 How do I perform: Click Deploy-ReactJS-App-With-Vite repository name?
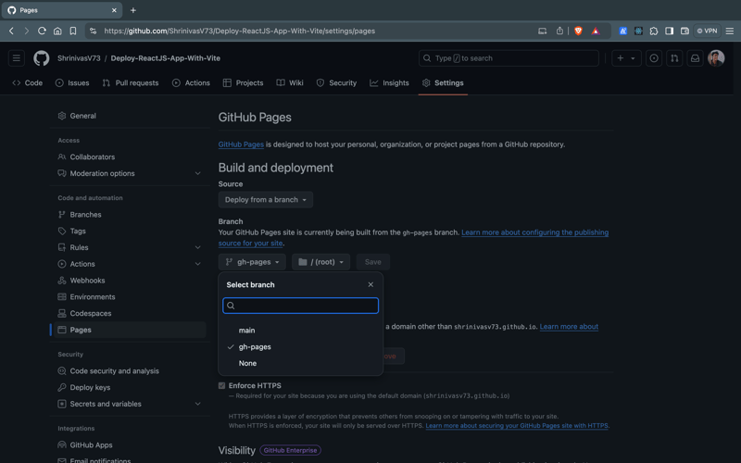[x=166, y=58]
